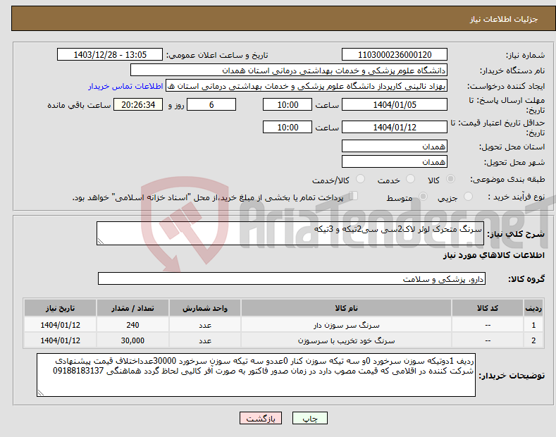The image size is (556, 437).
Task: Click the delivery city field همدان
Action: (395, 161)
